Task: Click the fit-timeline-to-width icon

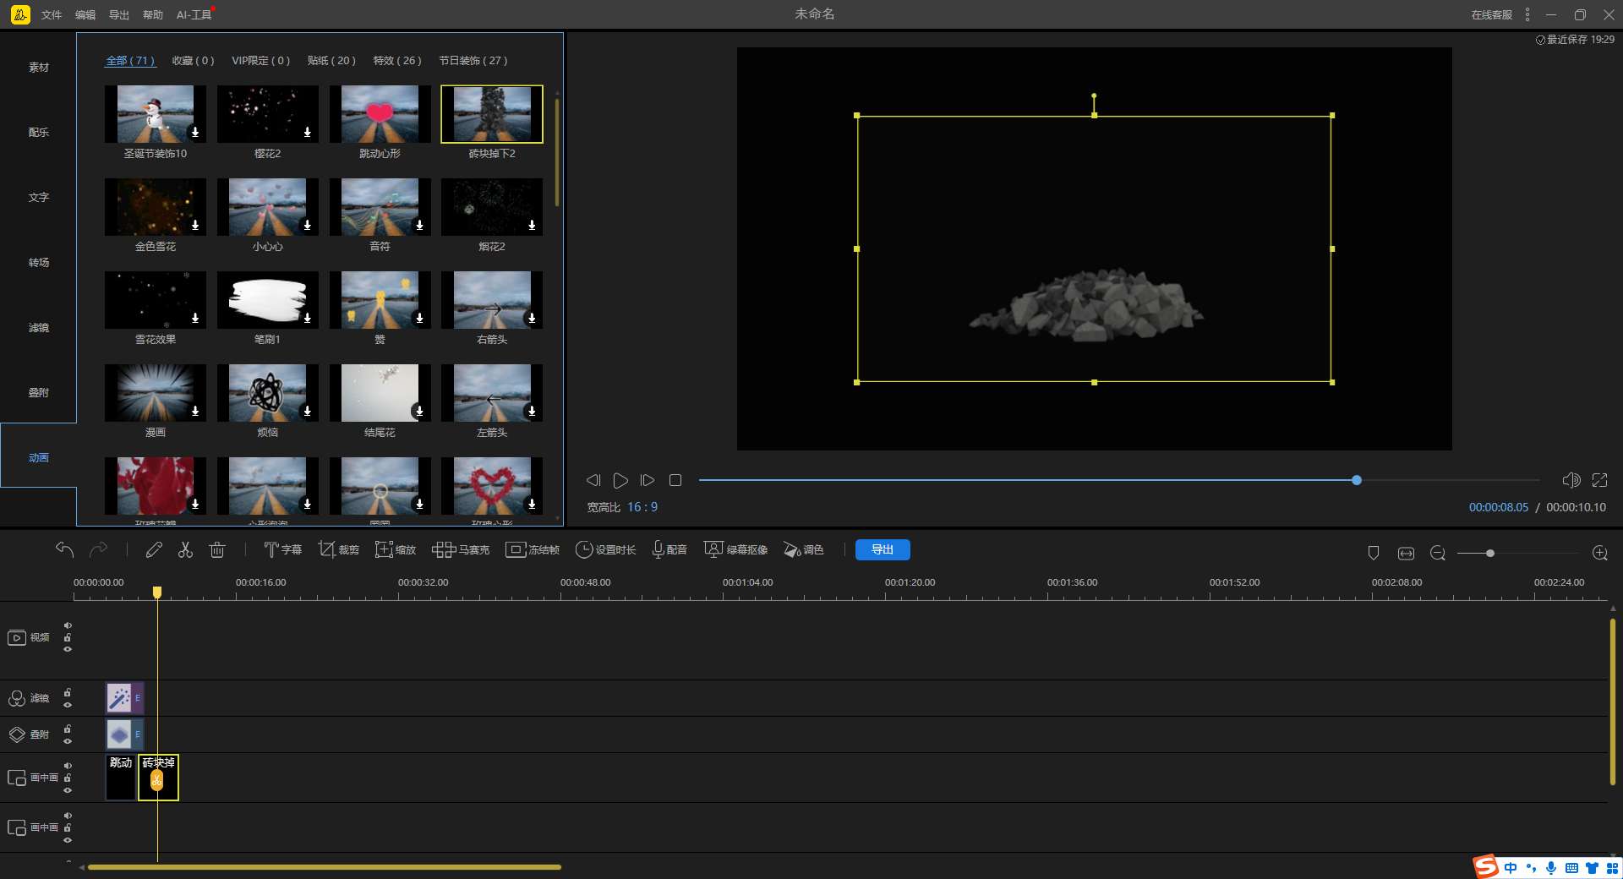Action: point(1406,553)
